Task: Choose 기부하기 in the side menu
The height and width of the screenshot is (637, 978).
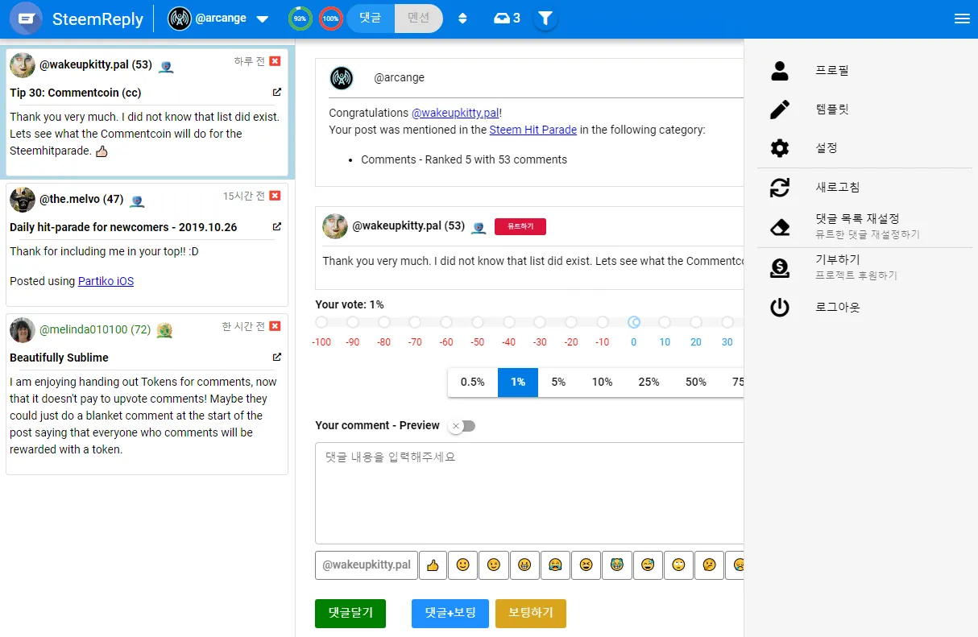Action: click(x=864, y=267)
